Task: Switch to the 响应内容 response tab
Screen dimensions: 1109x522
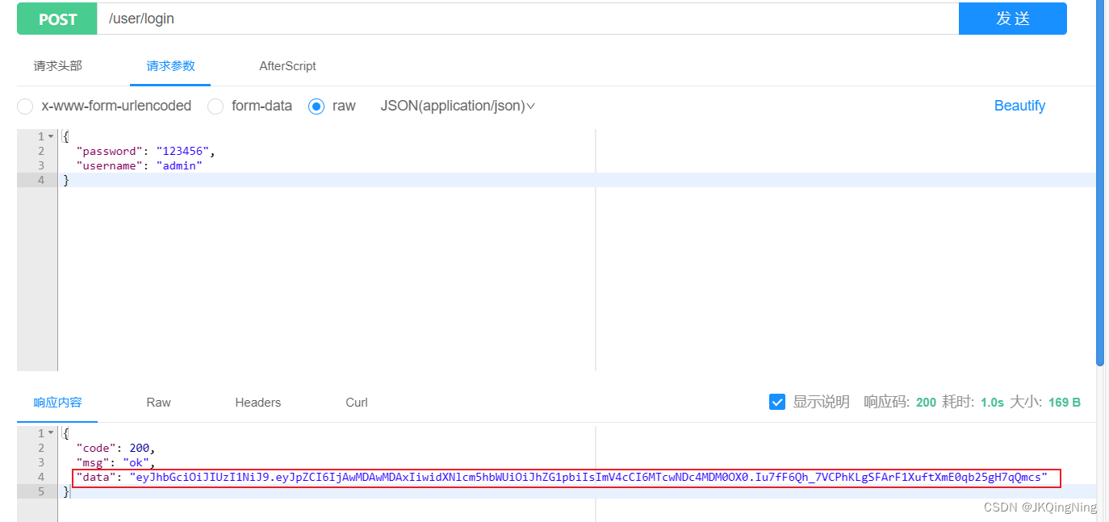Action: pyautogui.click(x=57, y=402)
